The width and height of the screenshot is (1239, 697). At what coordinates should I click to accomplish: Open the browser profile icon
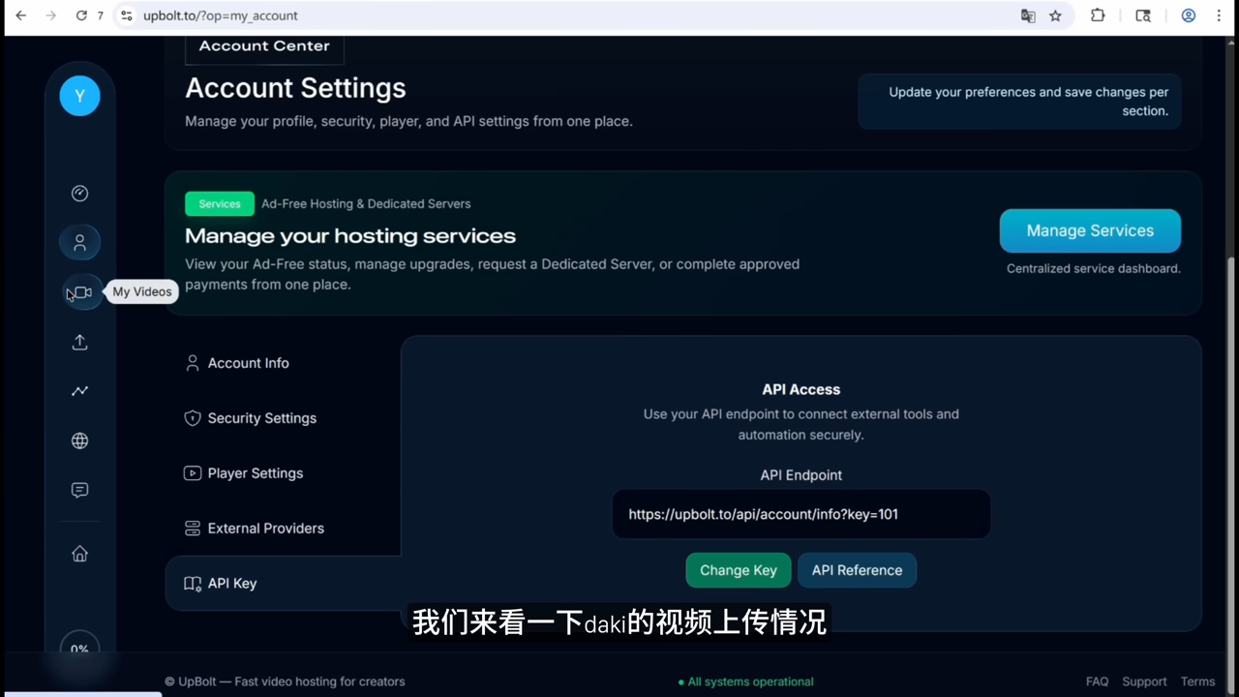1189,15
